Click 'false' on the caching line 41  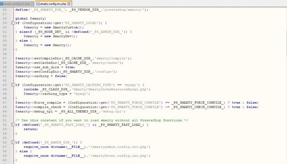(60, 76)
